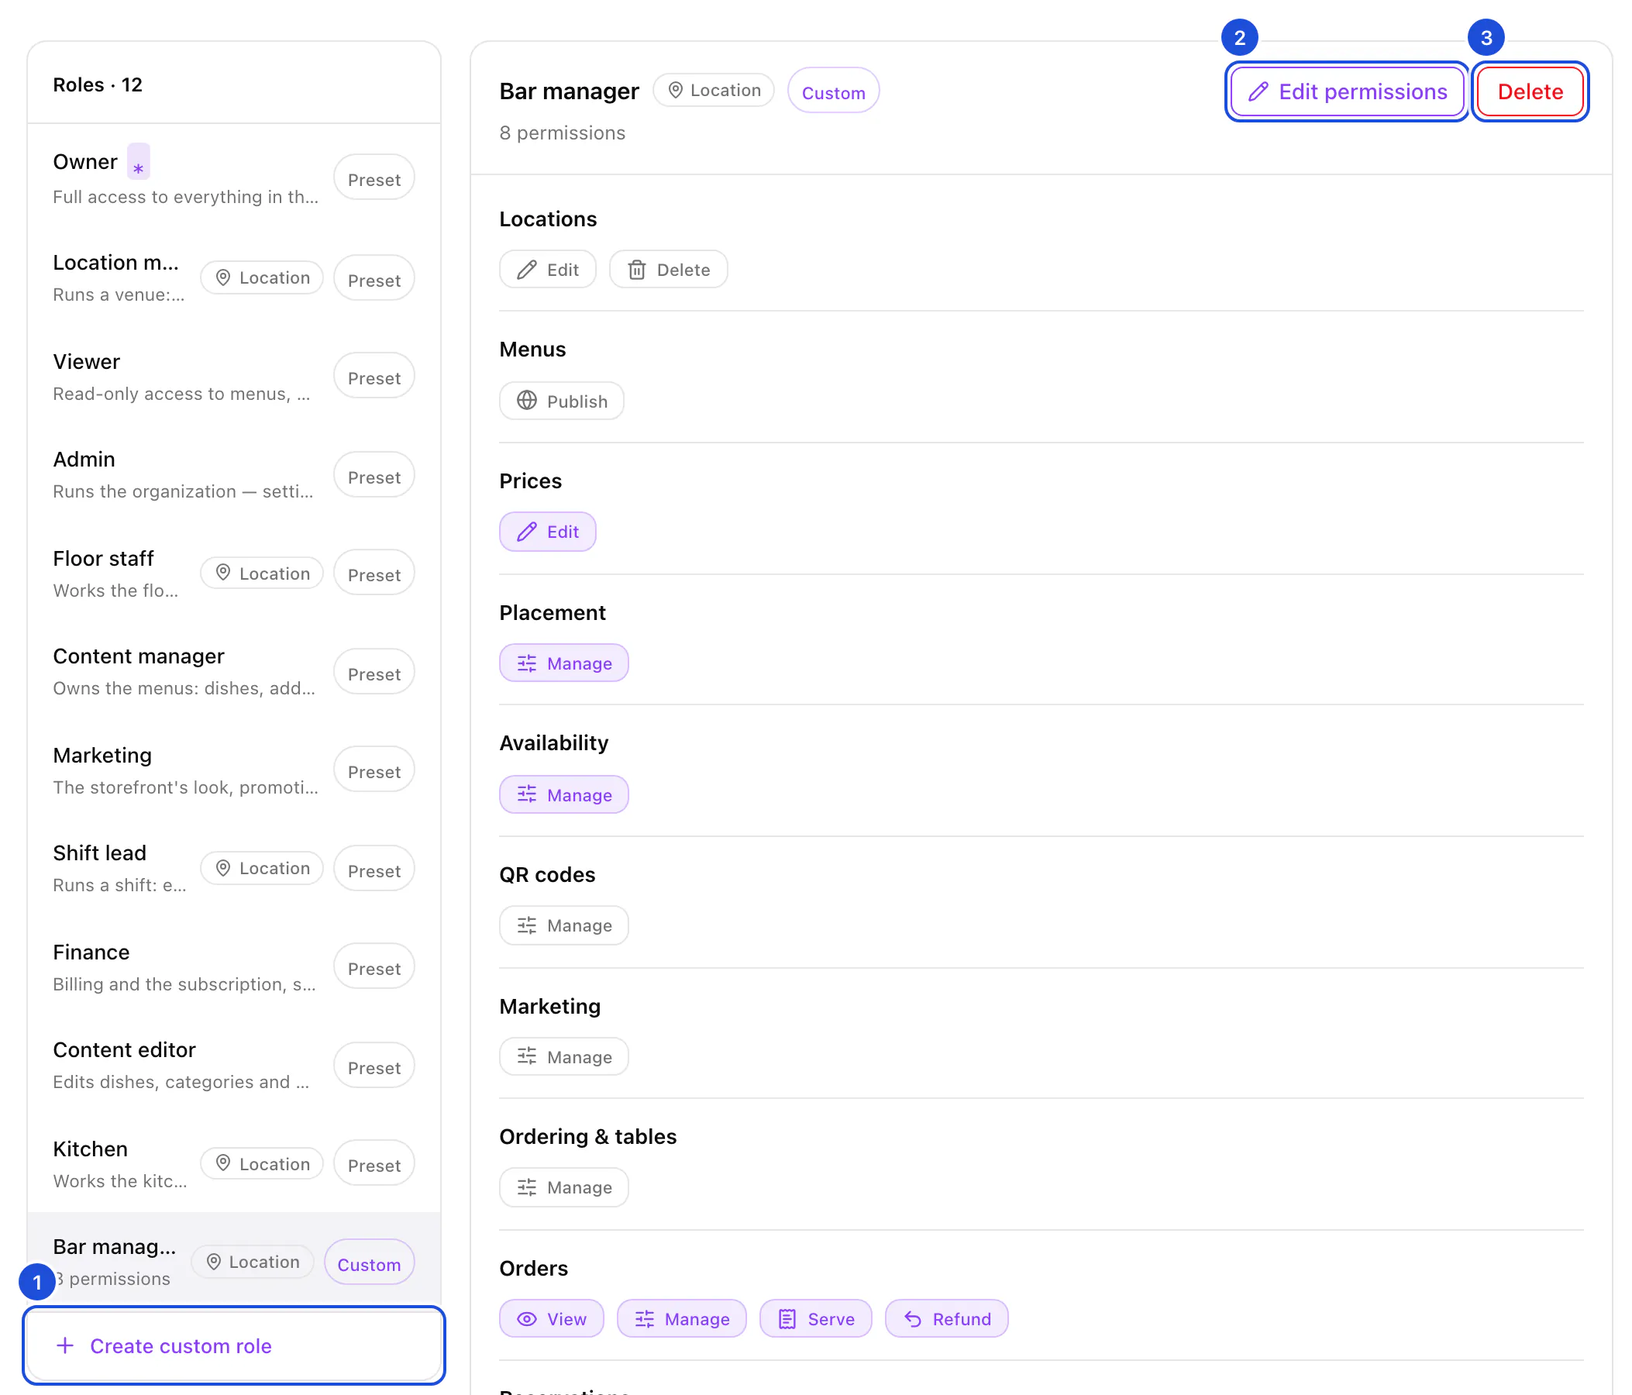Click the Custom badge on Bar manager list row
Image resolution: width=1632 pixels, height=1395 pixels.
(369, 1263)
